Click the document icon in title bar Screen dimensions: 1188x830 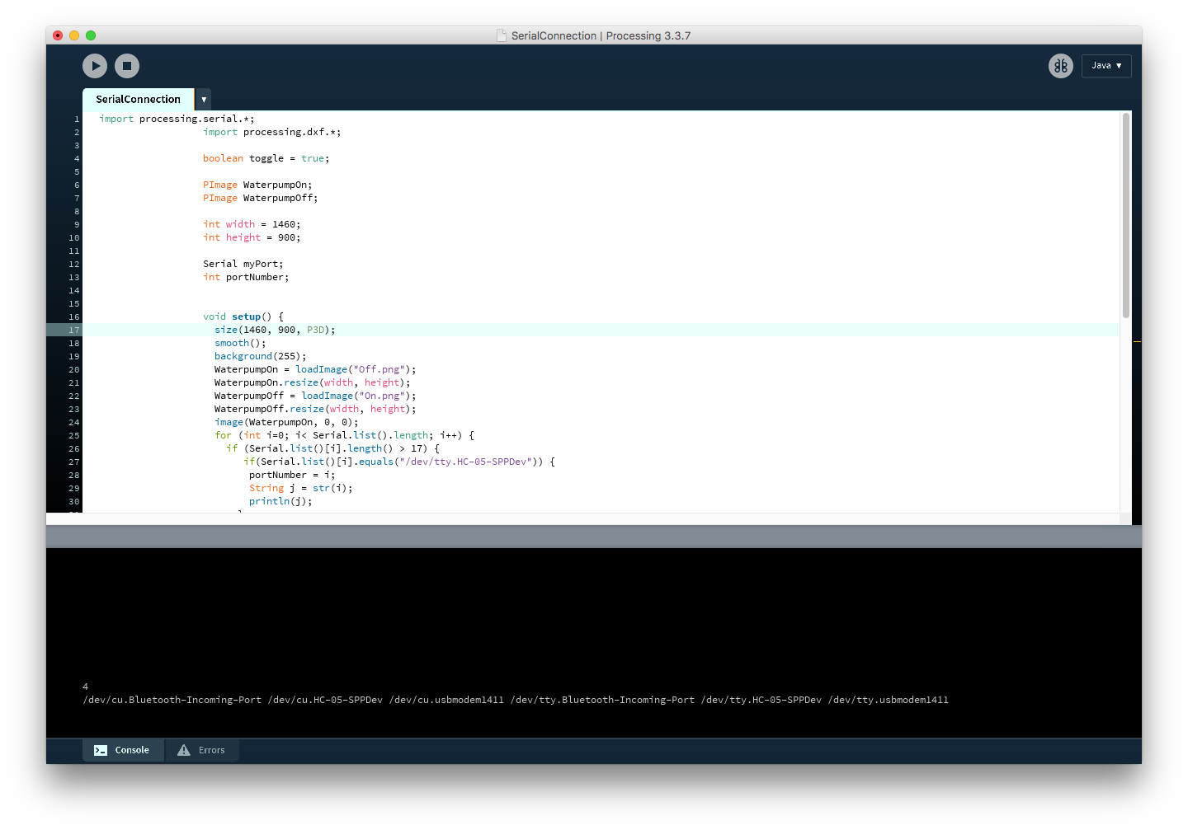[x=501, y=35]
